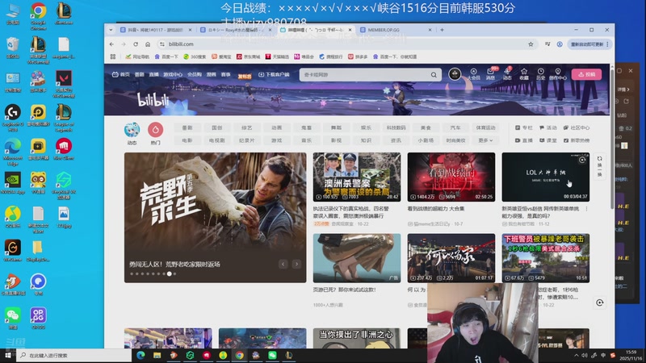Image resolution: width=646 pixels, height=363 pixels.
Task: Go to next carousel slide arrow
Action: tap(296, 264)
